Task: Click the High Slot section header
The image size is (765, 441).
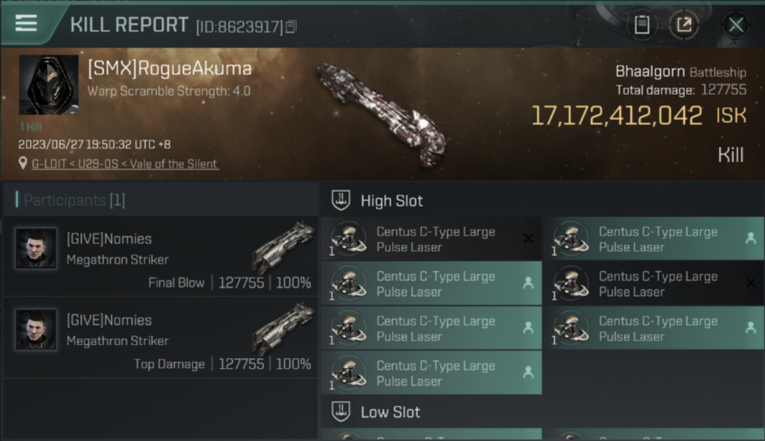Action: (x=391, y=201)
